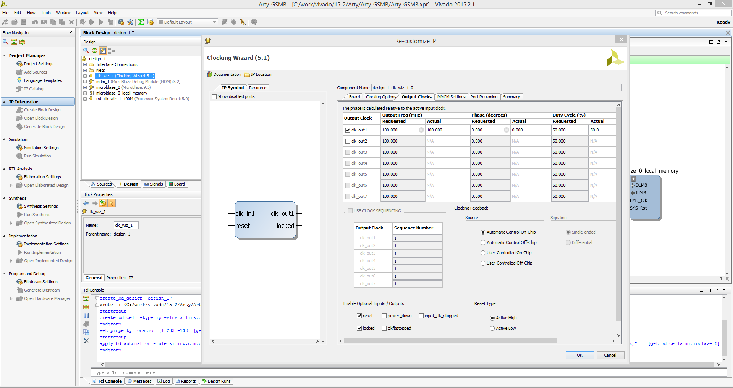Viewport: 733px width, 388px height.
Task: Click OK to apply IP customization
Action: tap(579, 355)
